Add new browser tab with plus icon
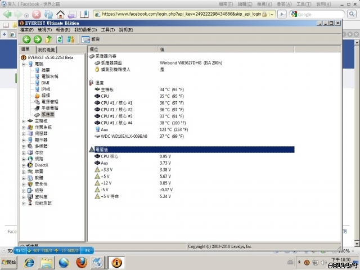This screenshot has height=270, width=360. click(4, 34)
